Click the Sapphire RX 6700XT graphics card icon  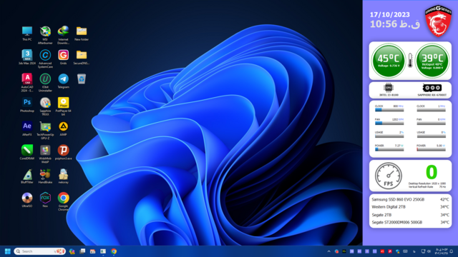[x=432, y=88]
